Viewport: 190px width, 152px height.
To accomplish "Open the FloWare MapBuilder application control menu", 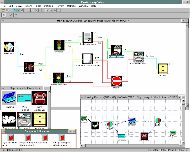I will click(2, 2).
